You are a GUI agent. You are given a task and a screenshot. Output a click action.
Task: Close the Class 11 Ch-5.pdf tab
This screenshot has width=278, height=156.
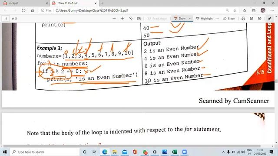(96, 3)
